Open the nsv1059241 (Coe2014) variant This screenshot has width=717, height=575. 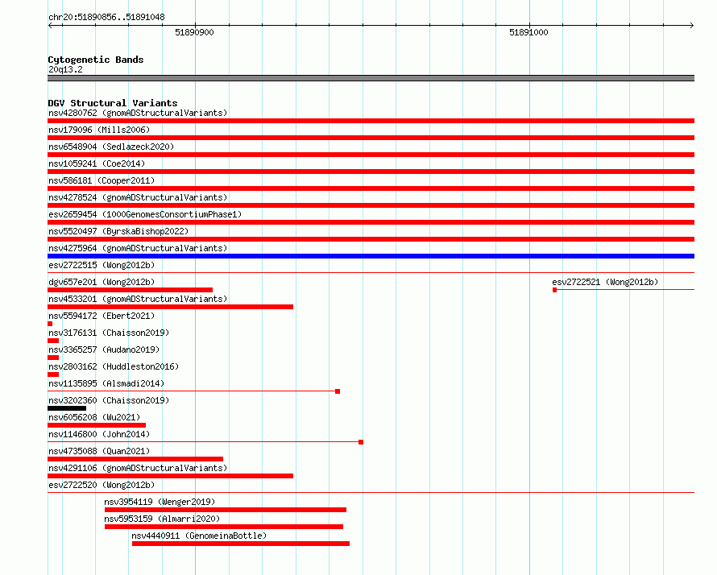(97, 163)
